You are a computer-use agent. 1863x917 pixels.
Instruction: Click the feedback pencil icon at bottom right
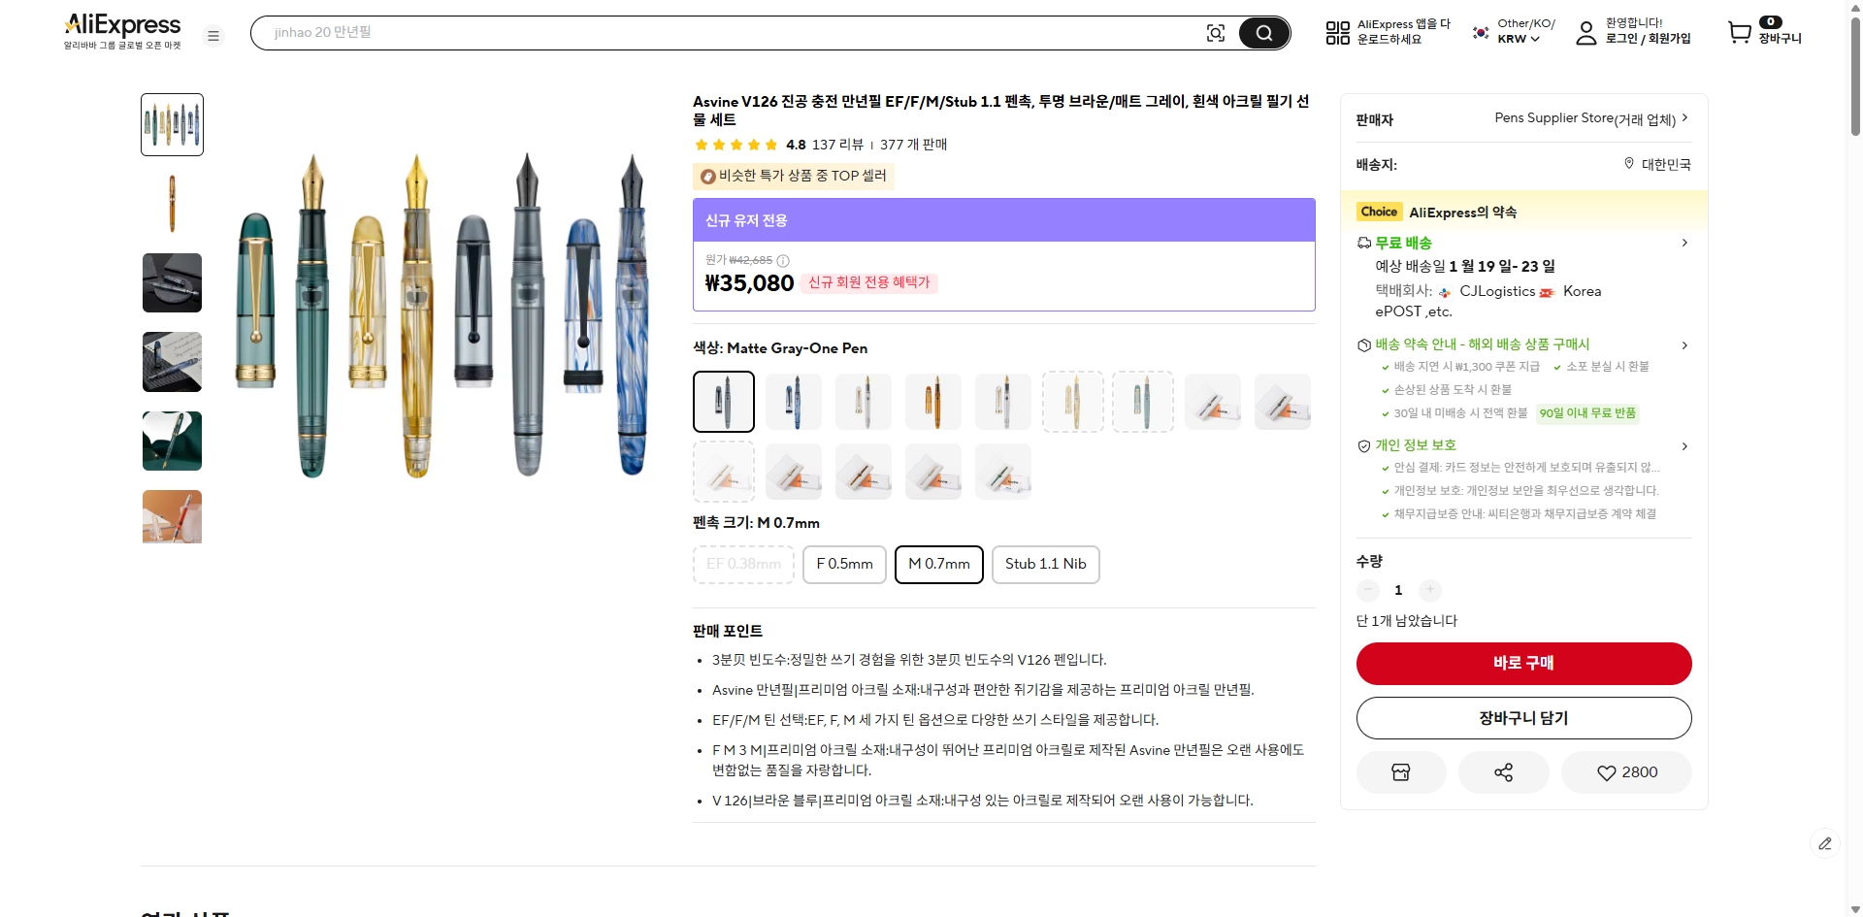[x=1826, y=843]
